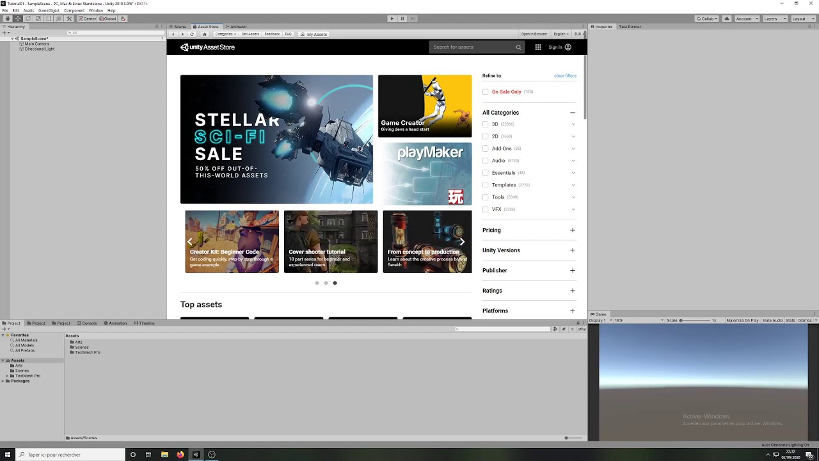
Task: Toggle Maximize On Play
Action: click(x=742, y=320)
